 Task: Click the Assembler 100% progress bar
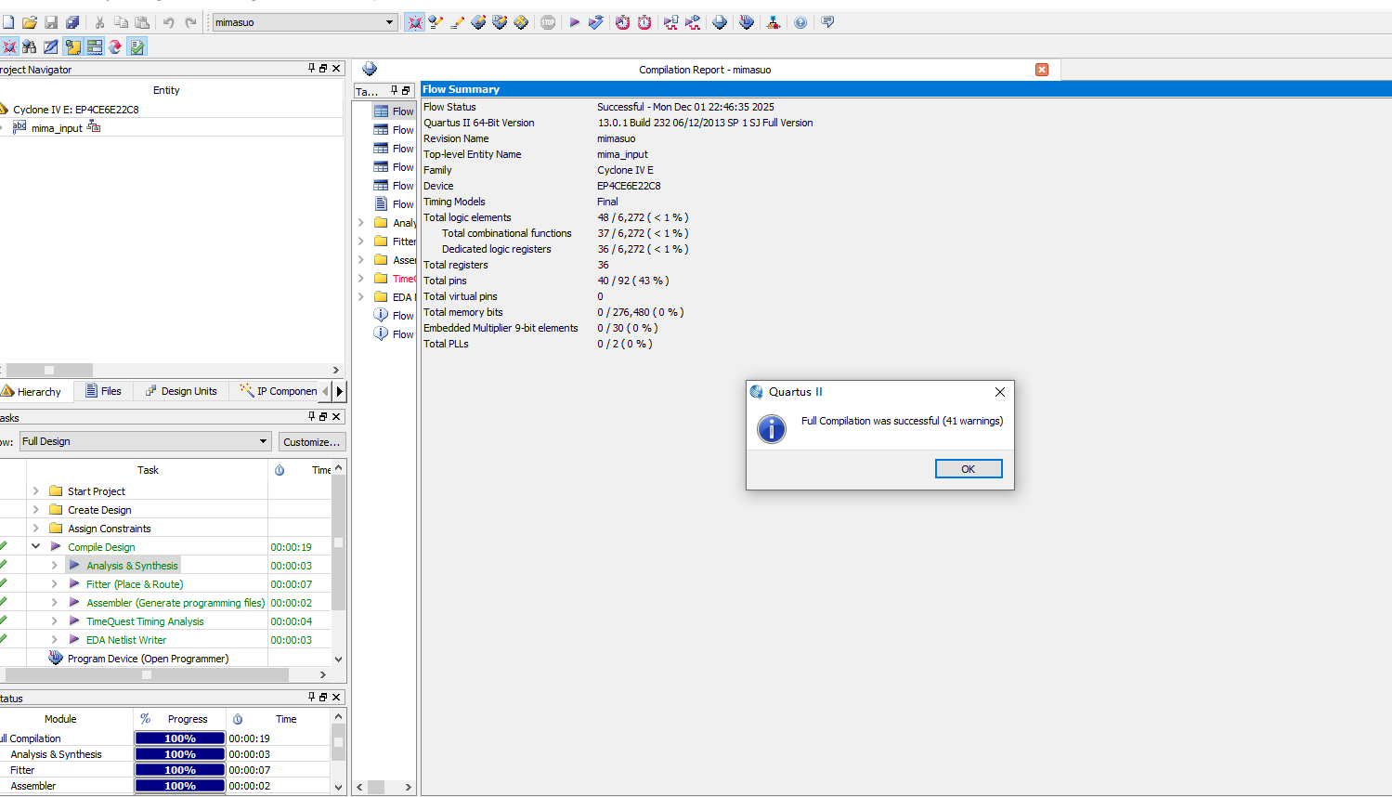coord(180,786)
